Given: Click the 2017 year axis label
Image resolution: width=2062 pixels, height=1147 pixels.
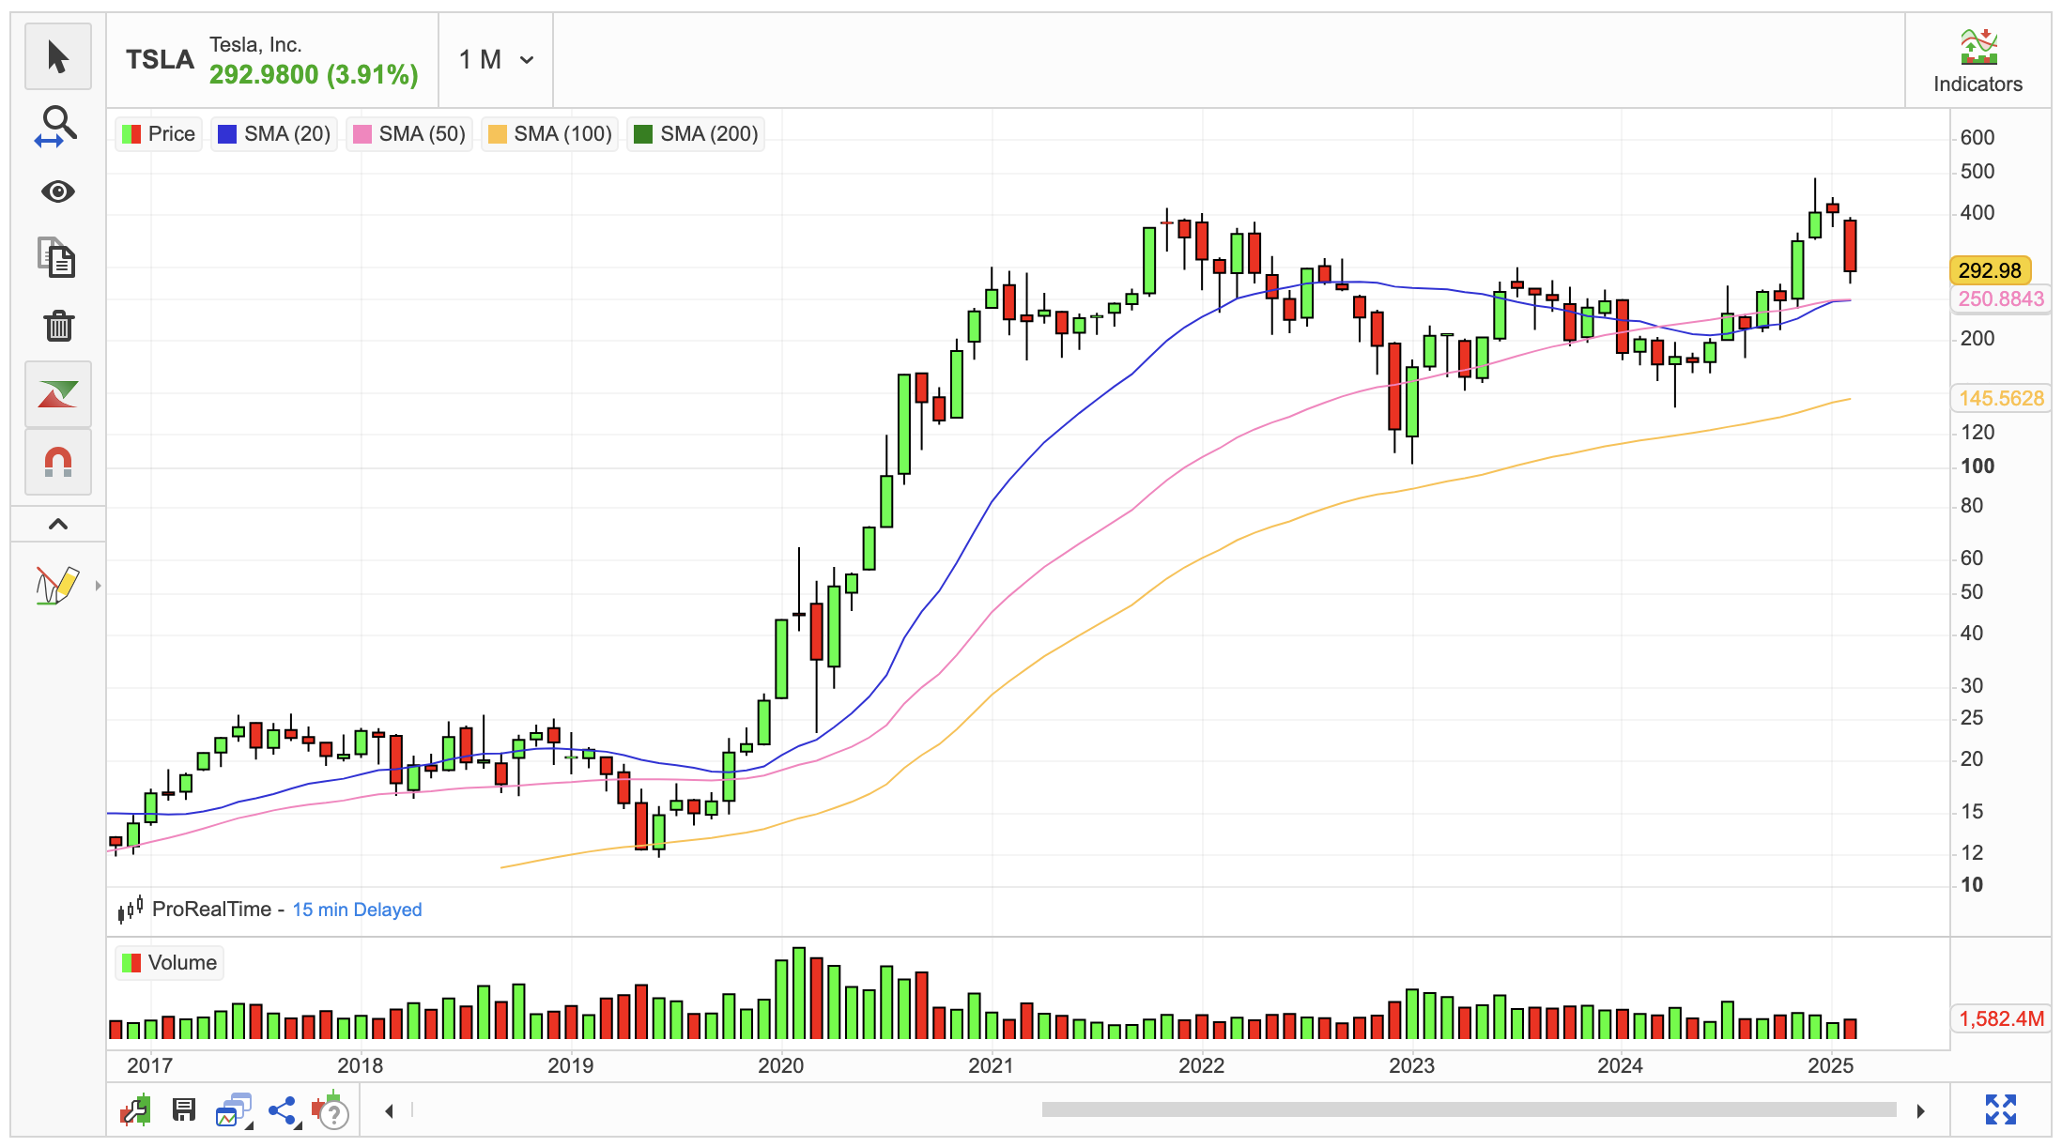Looking at the screenshot, I should tap(150, 1065).
